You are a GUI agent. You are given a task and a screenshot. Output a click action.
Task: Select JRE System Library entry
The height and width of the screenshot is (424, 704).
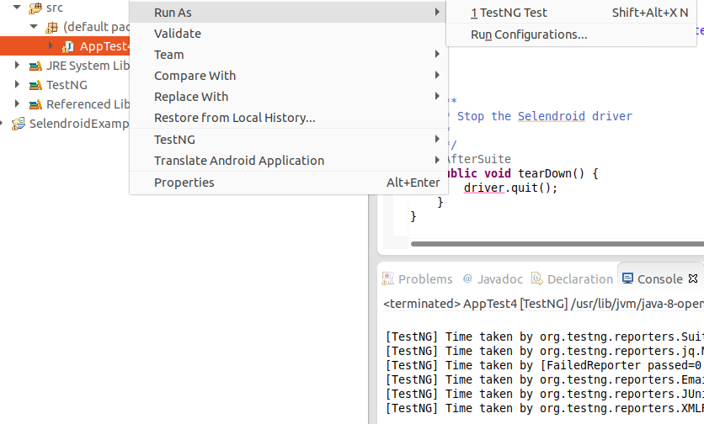coord(88,66)
